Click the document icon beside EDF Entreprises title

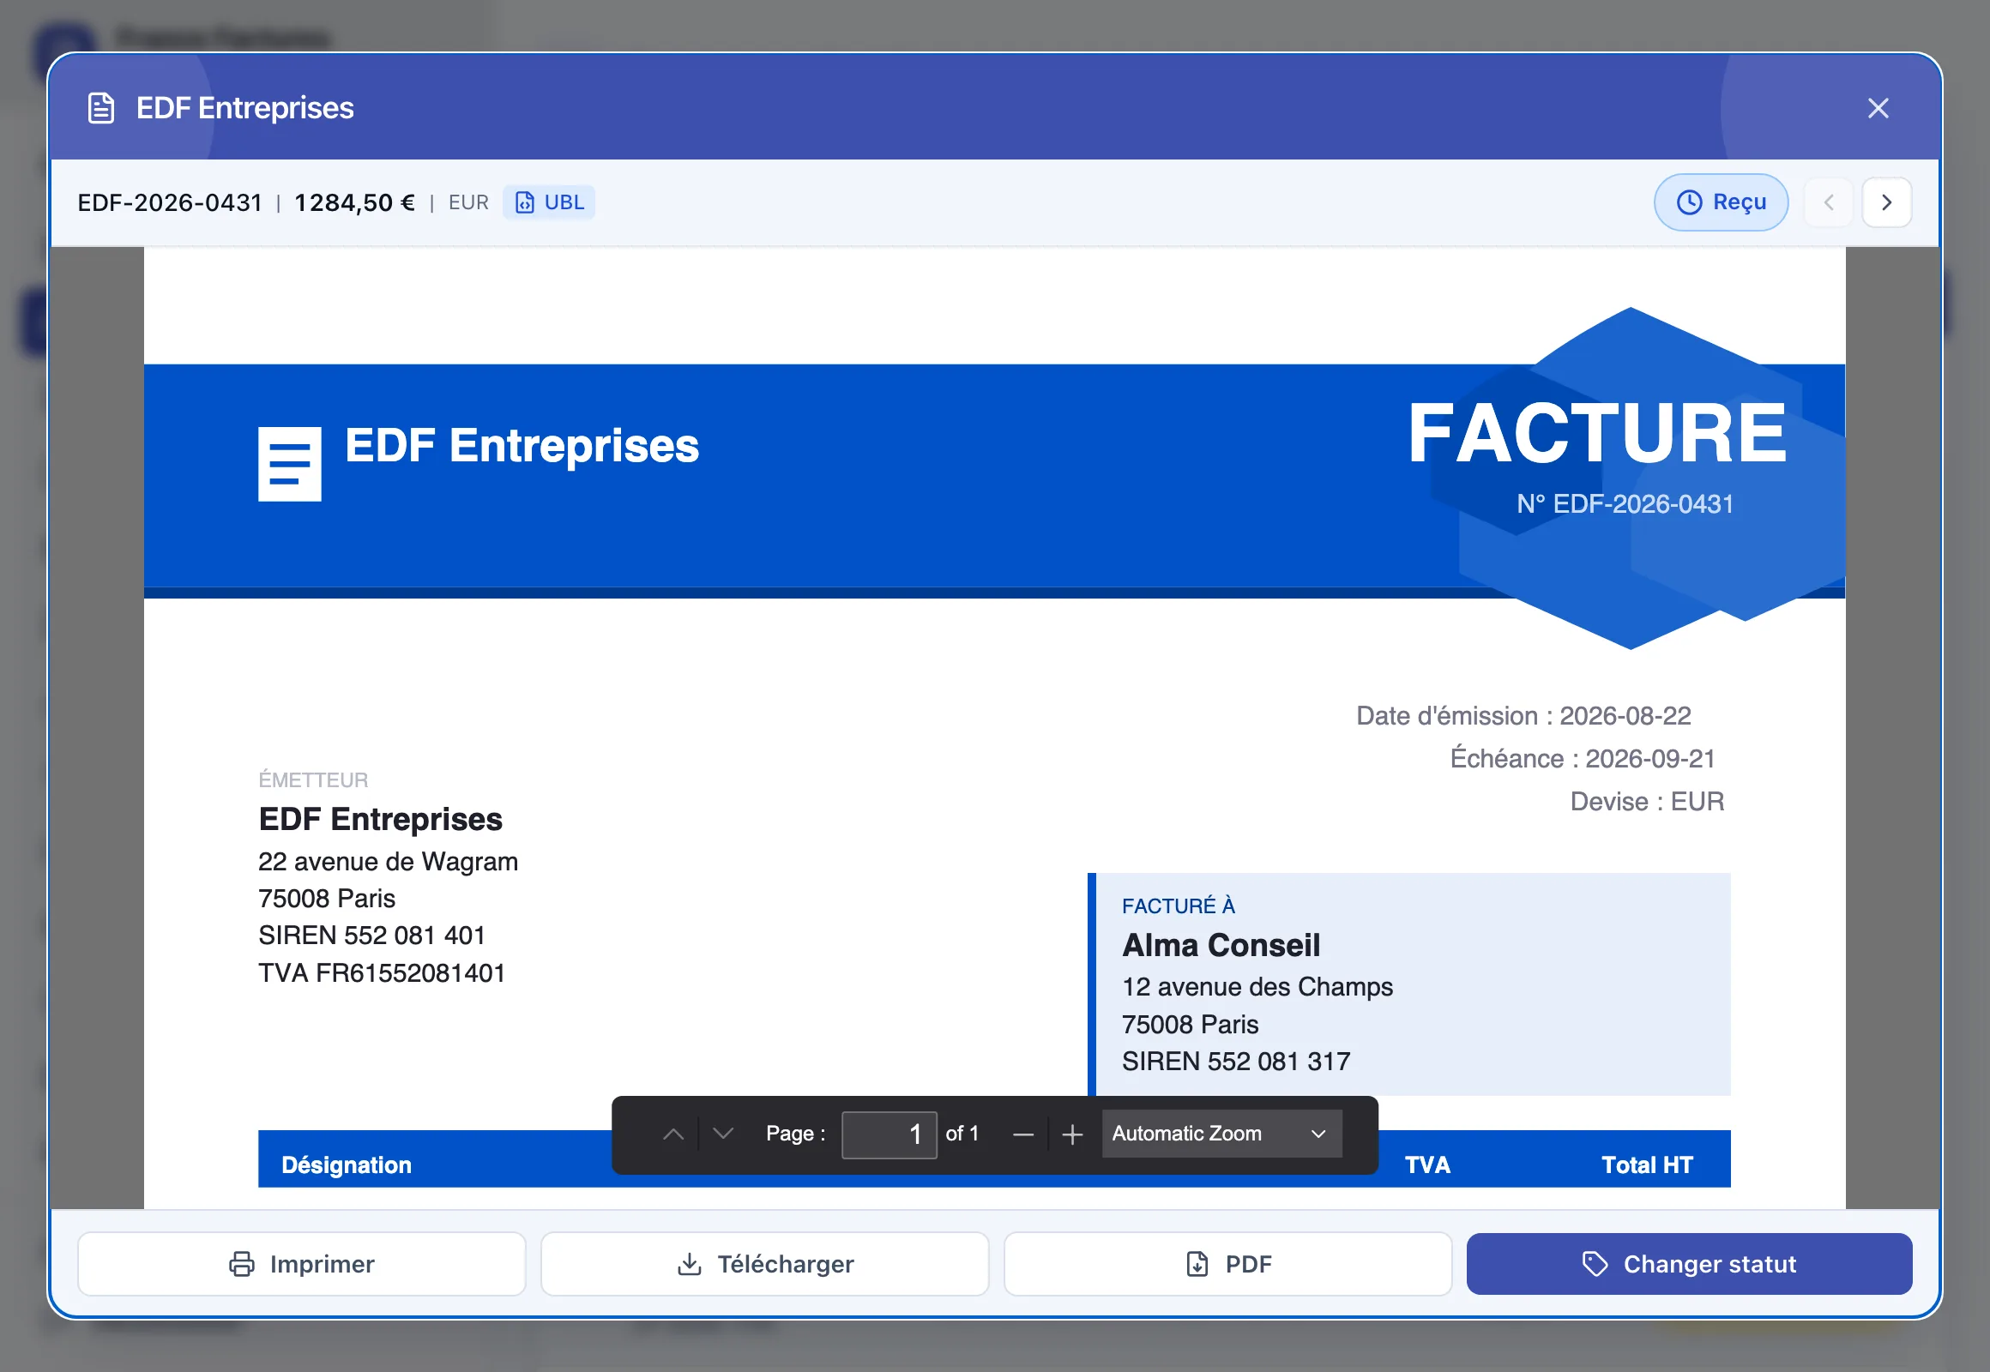(x=101, y=108)
